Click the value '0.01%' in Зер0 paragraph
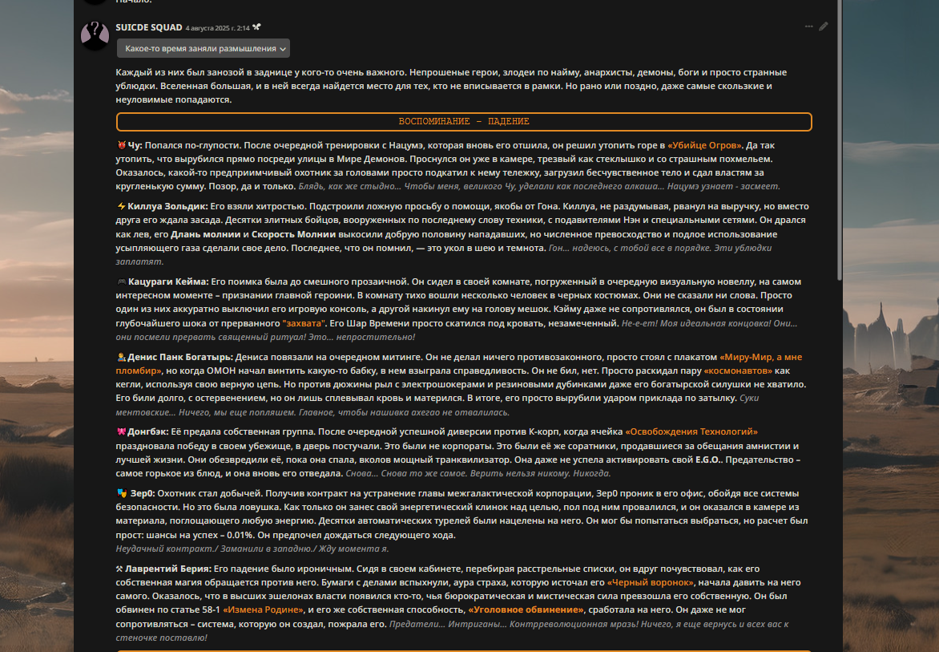The width and height of the screenshot is (939, 652). click(x=240, y=535)
